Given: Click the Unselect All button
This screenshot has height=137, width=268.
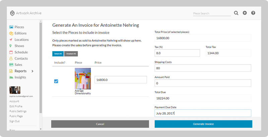Looking at the screenshot, I should 71,54.
